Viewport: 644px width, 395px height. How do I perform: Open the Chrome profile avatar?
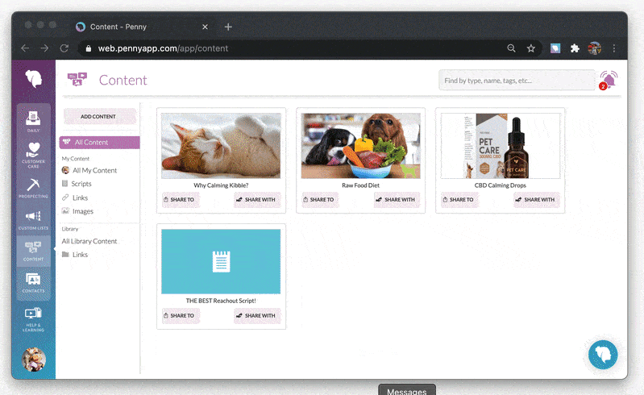pyautogui.click(x=594, y=48)
